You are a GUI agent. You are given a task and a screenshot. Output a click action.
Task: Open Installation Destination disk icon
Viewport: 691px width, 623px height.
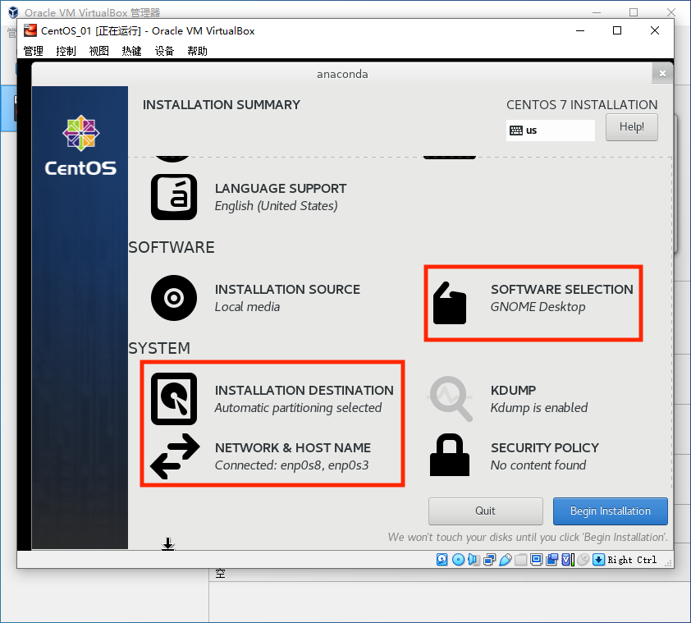coord(174,399)
